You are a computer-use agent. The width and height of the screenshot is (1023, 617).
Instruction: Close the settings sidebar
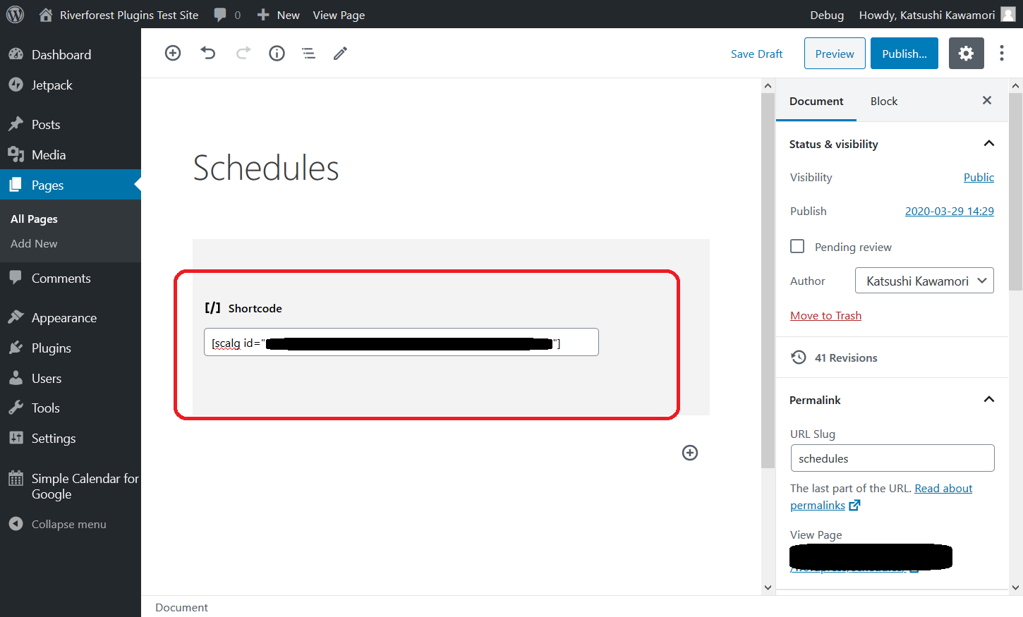[987, 101]
